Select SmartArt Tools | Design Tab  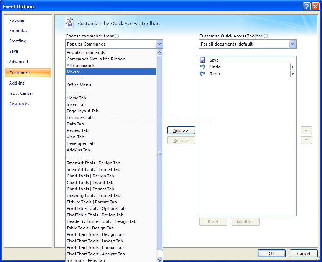[x=111, y=163]
